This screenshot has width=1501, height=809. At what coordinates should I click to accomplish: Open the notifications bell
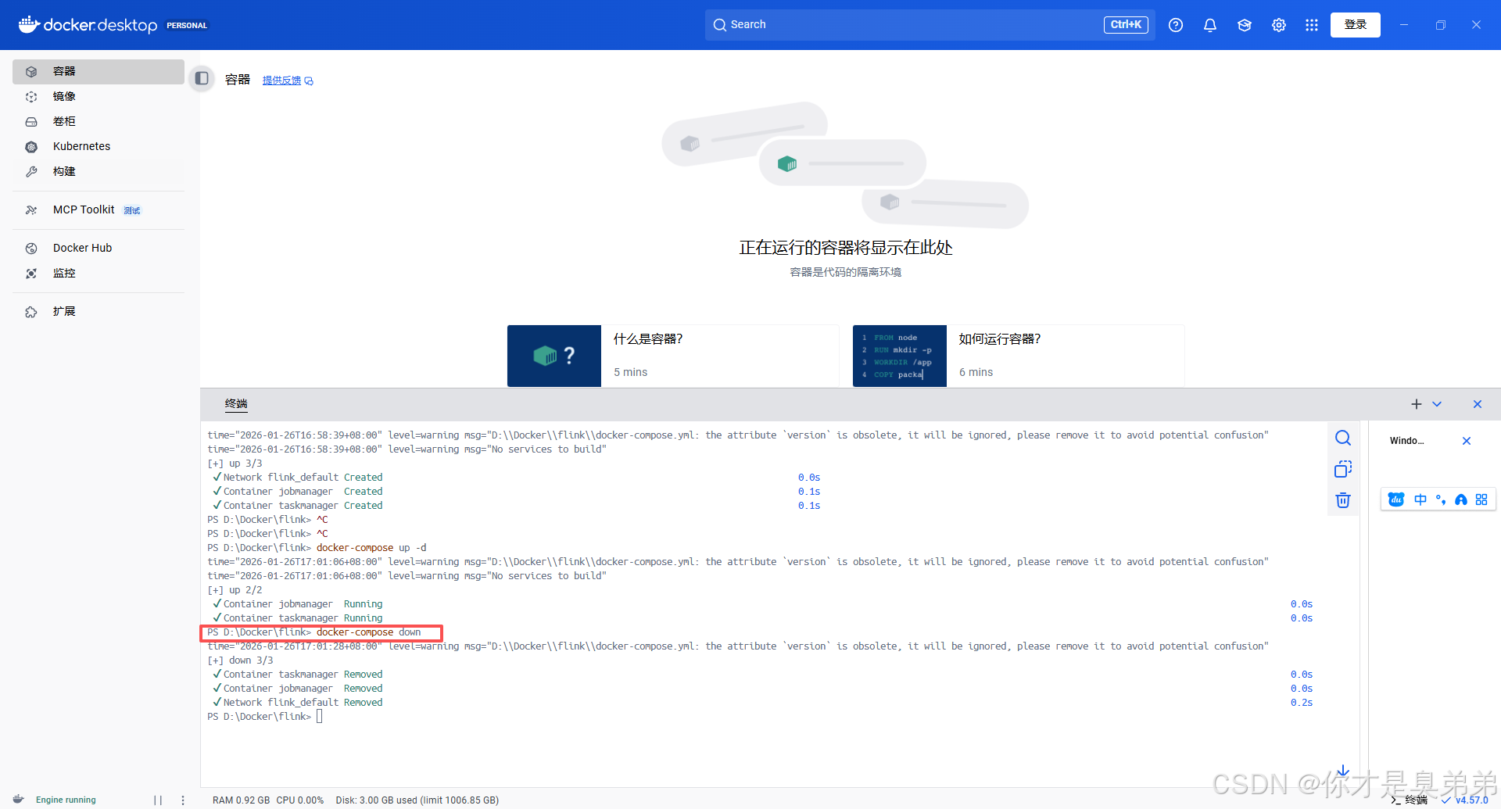[1210, 25]
